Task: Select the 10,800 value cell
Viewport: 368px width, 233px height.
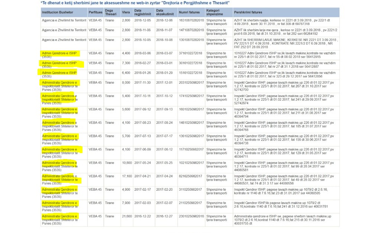Action: 126,163
